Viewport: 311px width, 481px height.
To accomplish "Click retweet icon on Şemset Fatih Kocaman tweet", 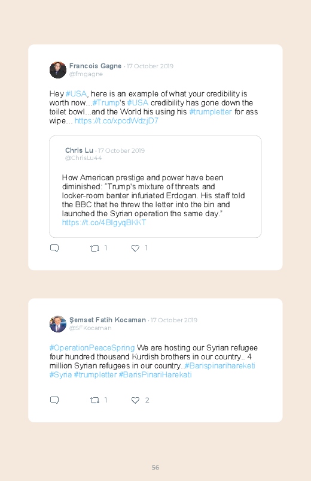I will coord(94,400).
